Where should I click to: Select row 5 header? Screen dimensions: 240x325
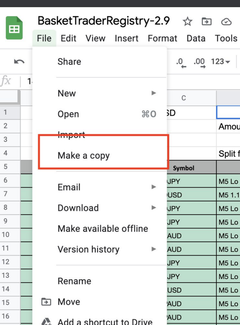10,167
